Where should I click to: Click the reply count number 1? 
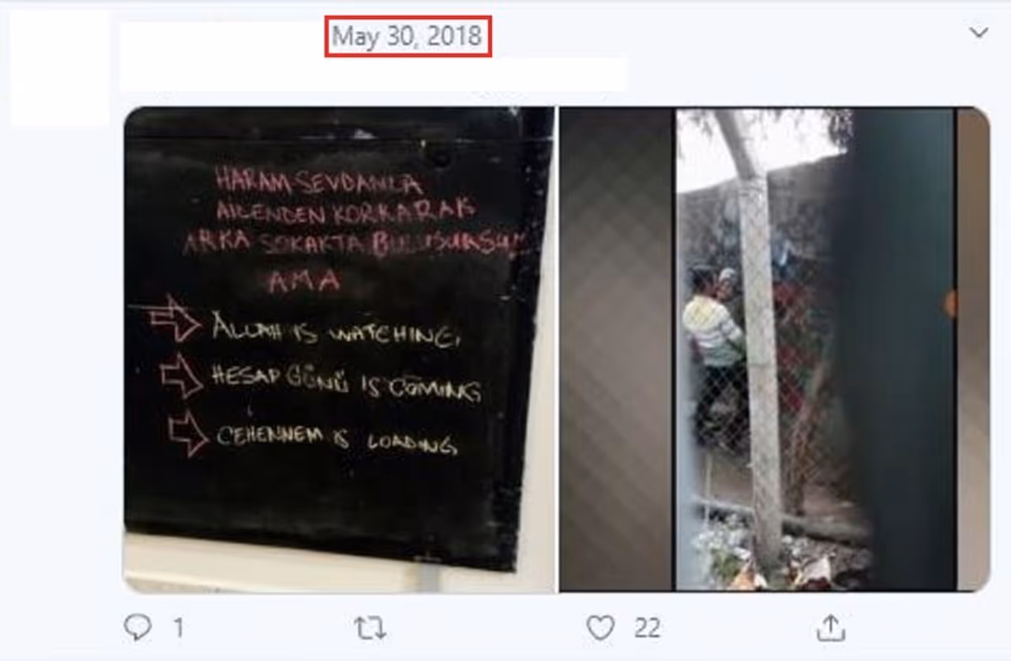(179, 629)
